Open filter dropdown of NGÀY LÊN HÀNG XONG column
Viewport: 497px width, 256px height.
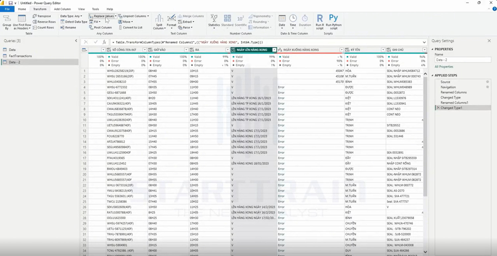point(274,50)
